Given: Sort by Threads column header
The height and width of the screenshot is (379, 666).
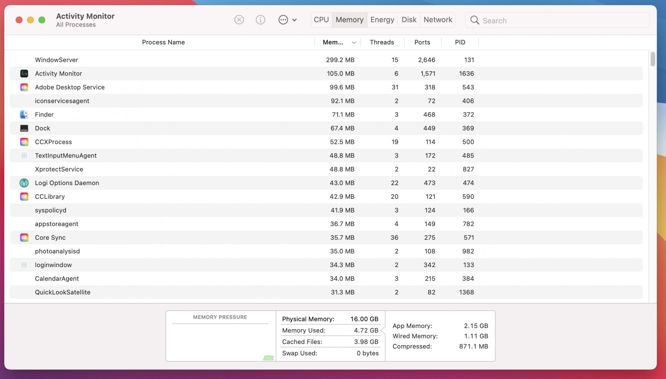Looking at the screenshot, I should pos(382,42).
